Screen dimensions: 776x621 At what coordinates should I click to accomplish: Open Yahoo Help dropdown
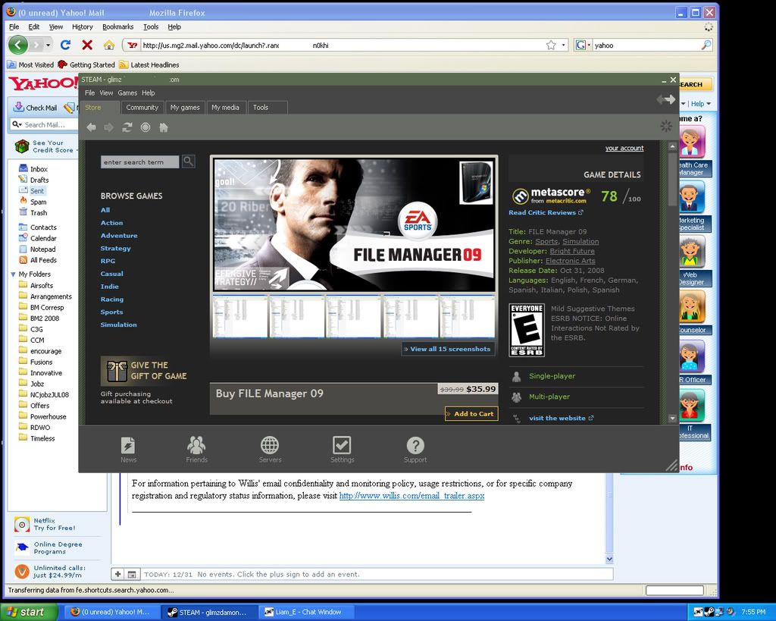[701, 104]
